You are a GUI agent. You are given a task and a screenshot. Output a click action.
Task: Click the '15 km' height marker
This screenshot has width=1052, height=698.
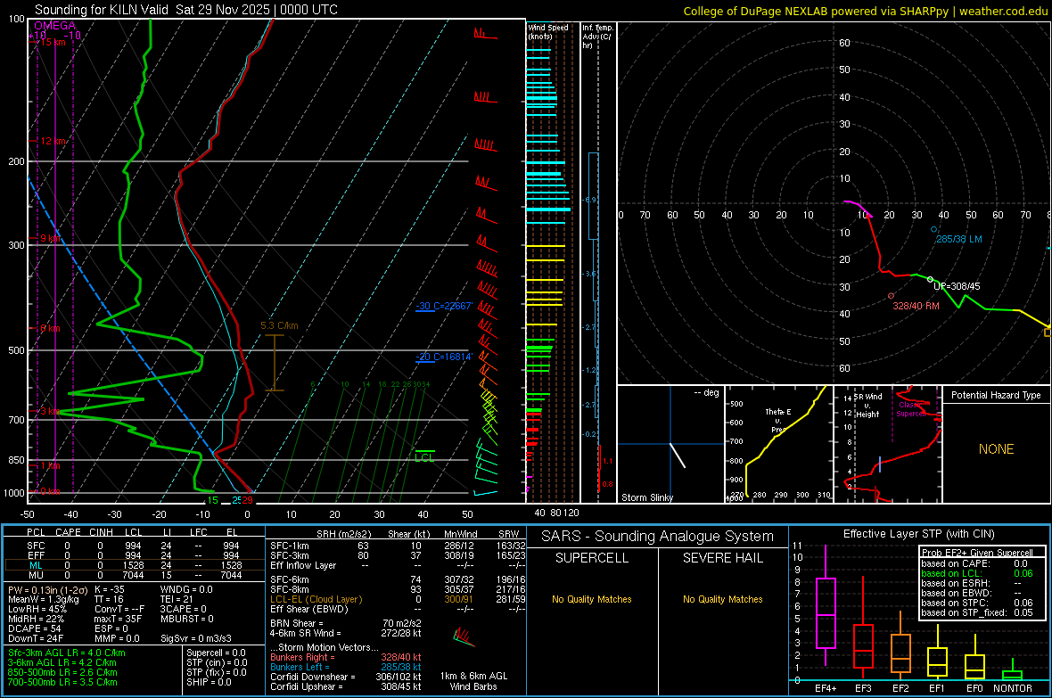(53, 42)
